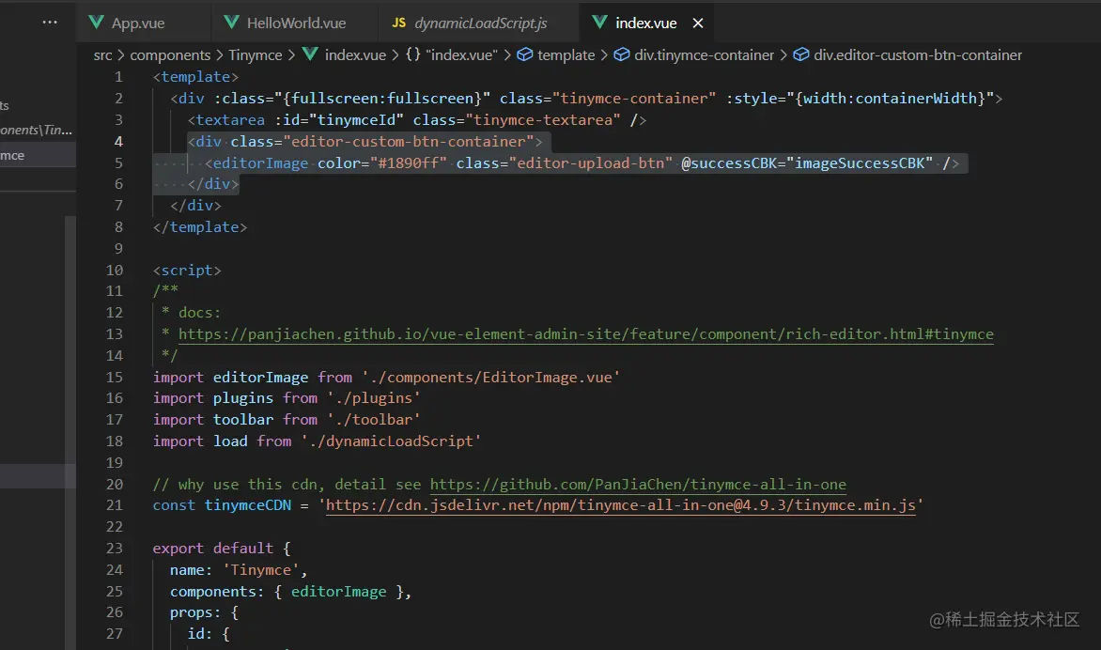
Task: Click line number 10 in the gutter
Action: [115, 271]
